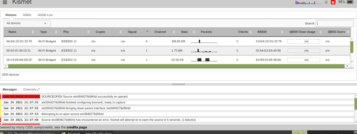Select device 00:E0:4C:68:03:31
The height and width of the screenshot is (134, 357).
[x=19, y=51]
